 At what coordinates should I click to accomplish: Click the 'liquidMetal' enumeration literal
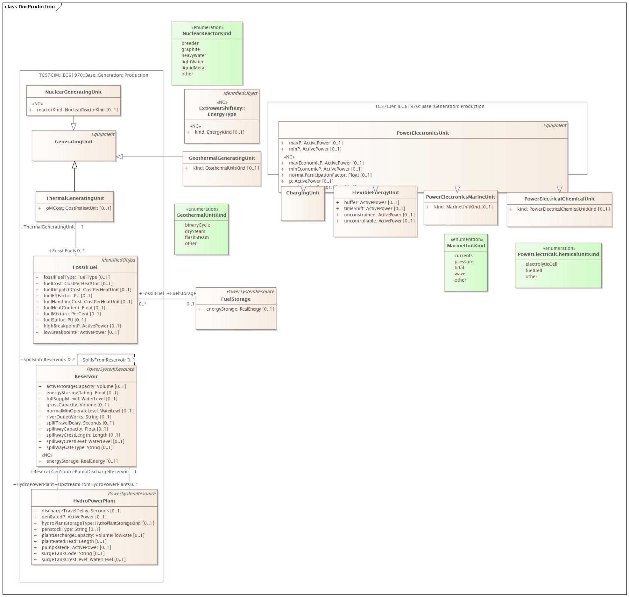pos(194,68)
